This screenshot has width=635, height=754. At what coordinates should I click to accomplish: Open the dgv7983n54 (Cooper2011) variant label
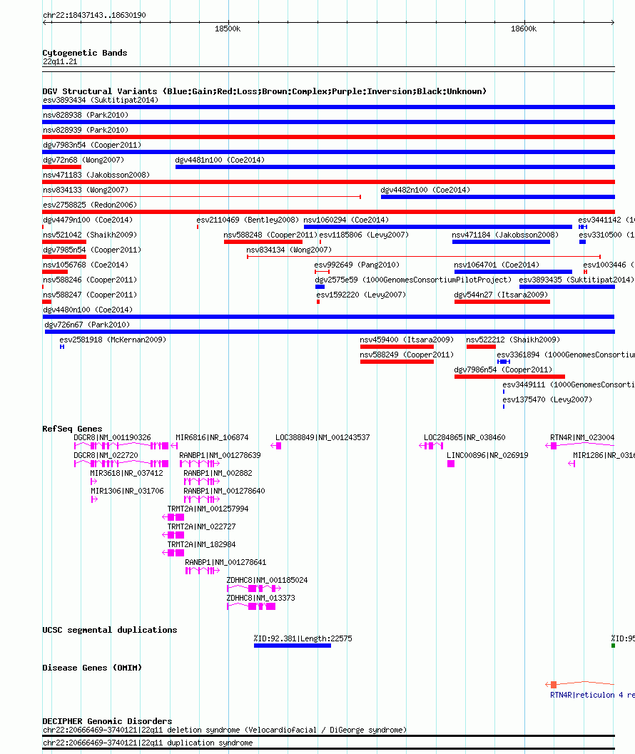coord(92,145)
